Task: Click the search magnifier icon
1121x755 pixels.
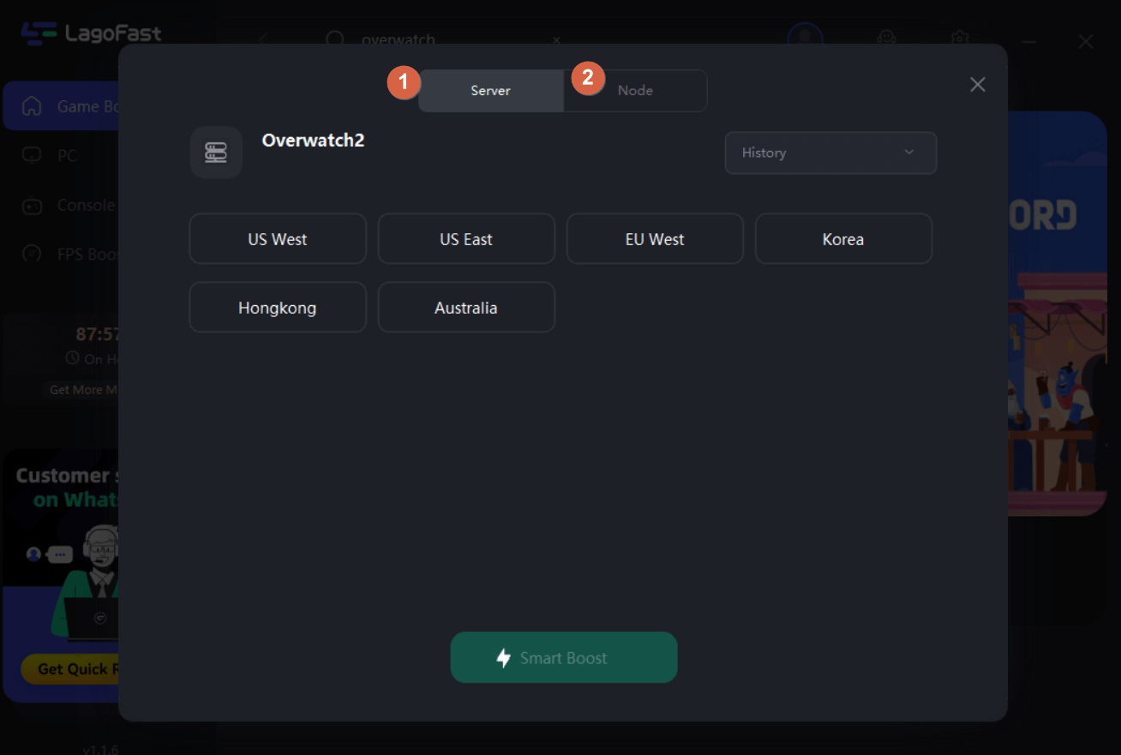Action: point(335,40)
